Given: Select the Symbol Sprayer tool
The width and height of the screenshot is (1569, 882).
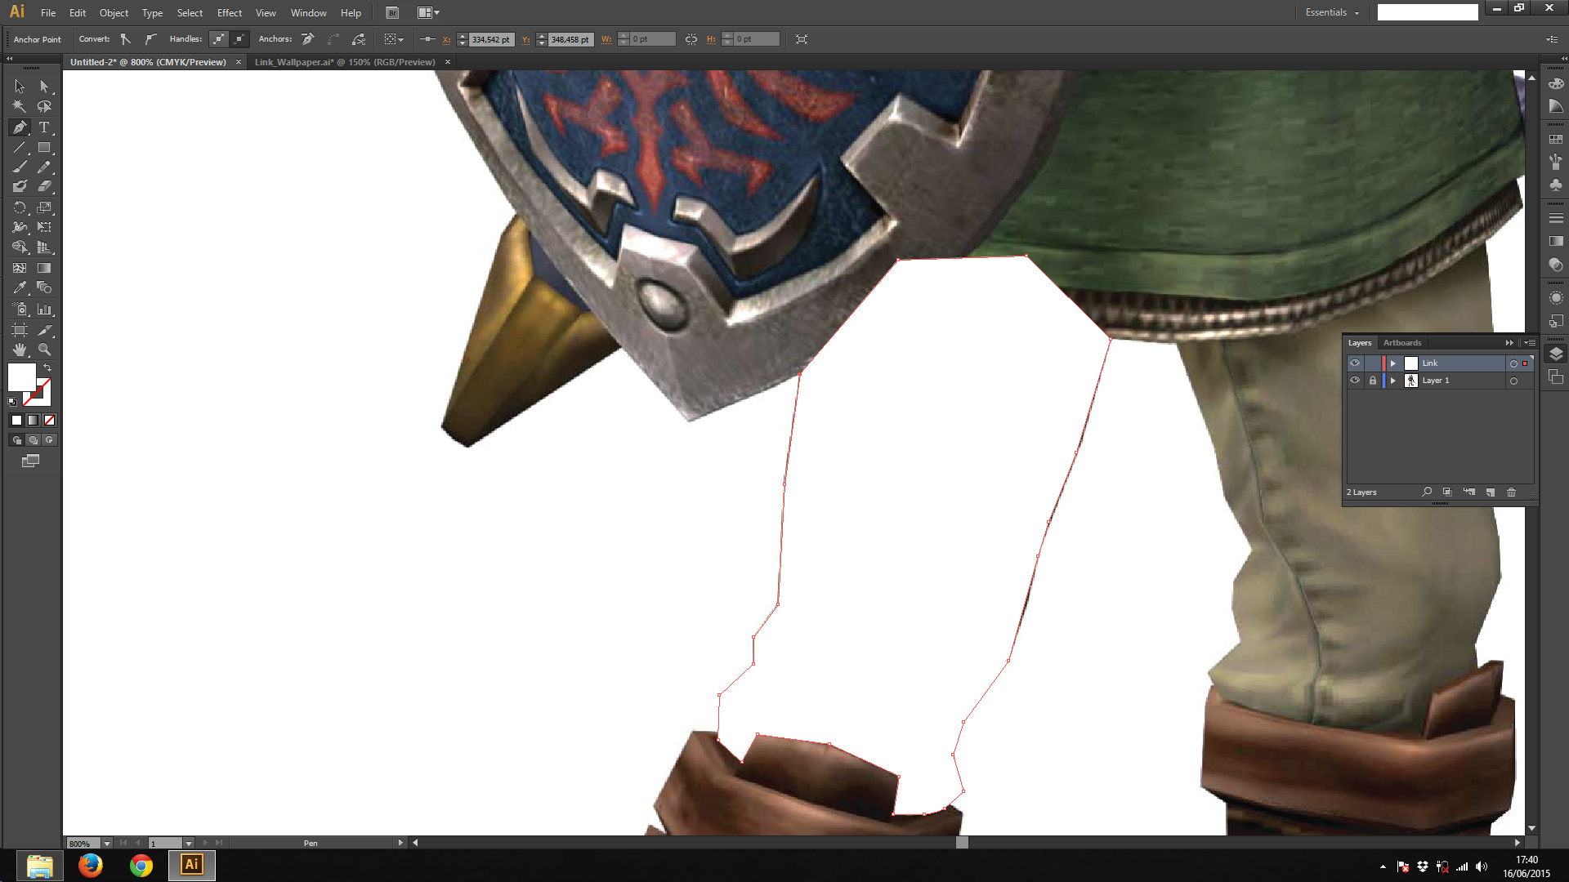Looking at the screenshot, I should click(20, 310).
